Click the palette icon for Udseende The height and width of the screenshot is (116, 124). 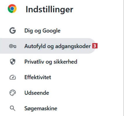pyautogui.click(x=13, y=93)
